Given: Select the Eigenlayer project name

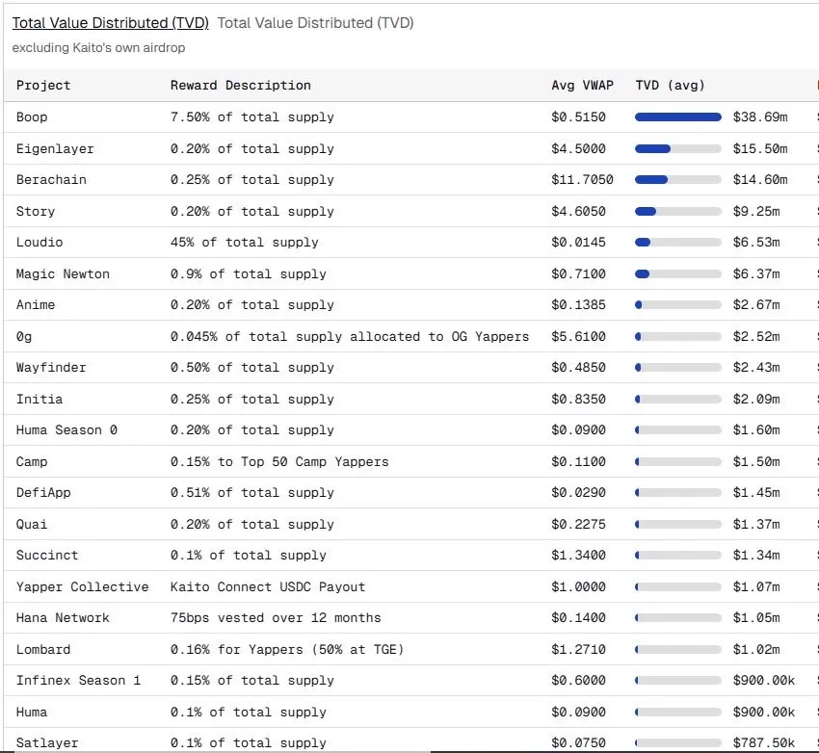Looking at the screenshot, I should [55, 149].
